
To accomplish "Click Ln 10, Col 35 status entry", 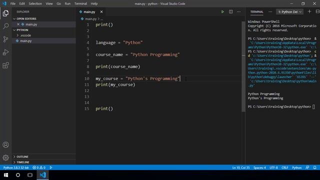I will tap(241, 167).
